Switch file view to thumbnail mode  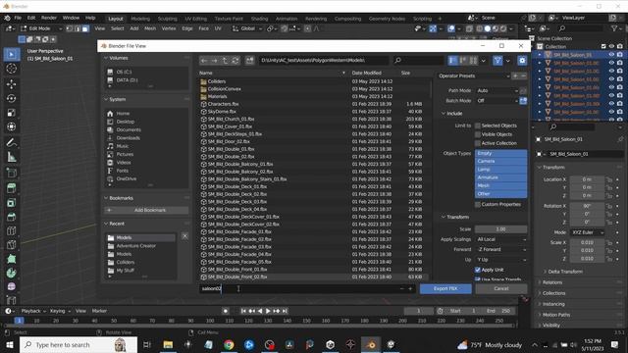coord(473,61)
